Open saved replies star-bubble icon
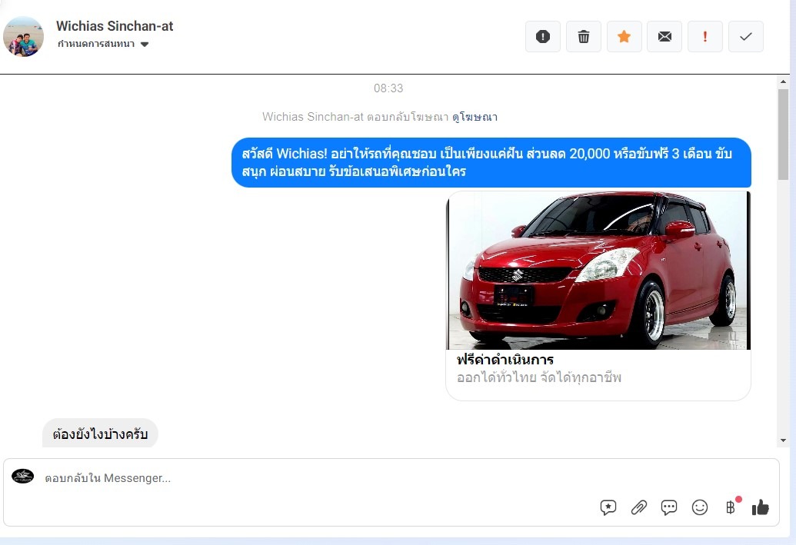Viewport: 796px width, 545px height. coord(608,507)
